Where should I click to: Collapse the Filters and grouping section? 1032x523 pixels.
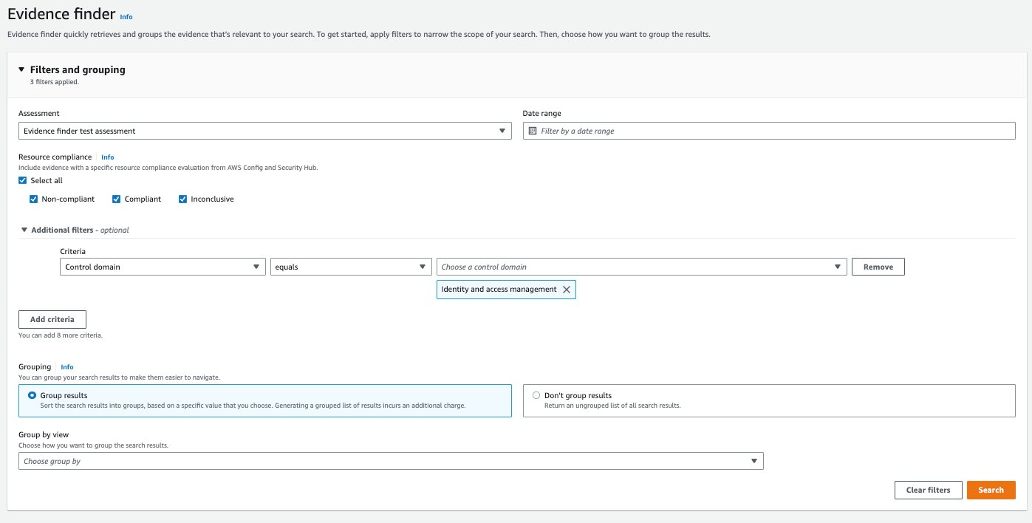pyautogui.click(x=21, y=69)
